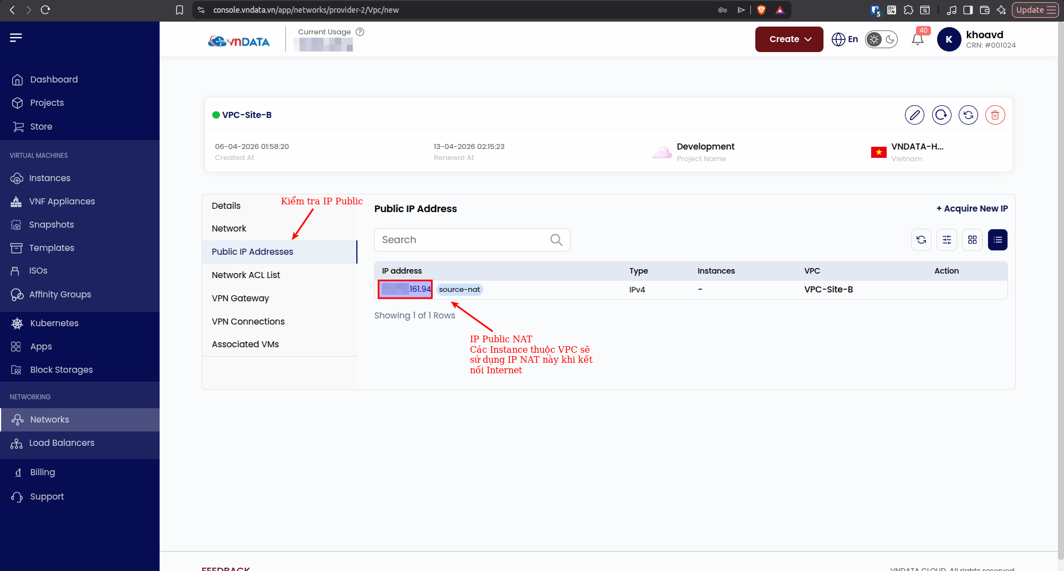The height and width of the screenshot is (571, 1064).
Task: Click the source-nat badge in the IP row
Action: [x=459, y=290]
